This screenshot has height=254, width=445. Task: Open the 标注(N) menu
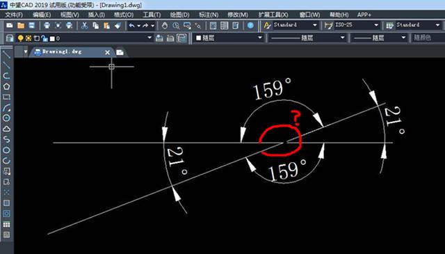pyautogui.click(x=209, y=15)
